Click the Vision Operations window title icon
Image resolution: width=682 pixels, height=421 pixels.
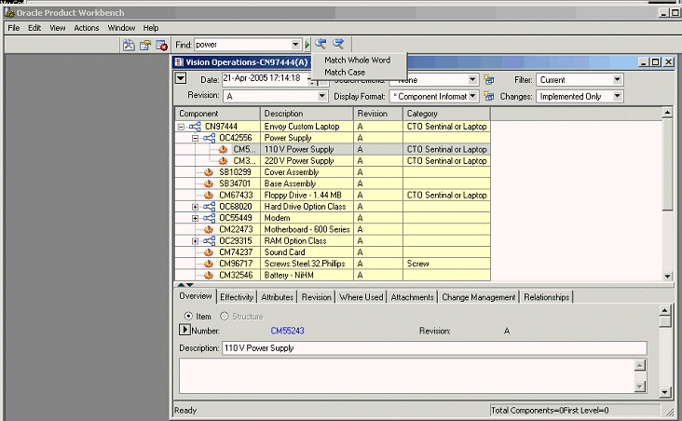point(179,62)
